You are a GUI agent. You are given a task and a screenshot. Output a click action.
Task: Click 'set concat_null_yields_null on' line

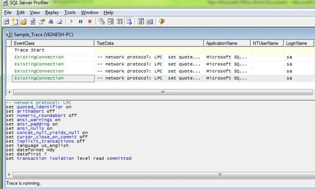47,133
